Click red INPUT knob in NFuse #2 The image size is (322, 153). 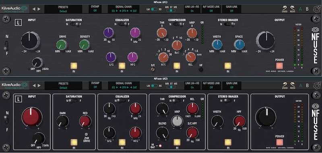coord(32,117)
